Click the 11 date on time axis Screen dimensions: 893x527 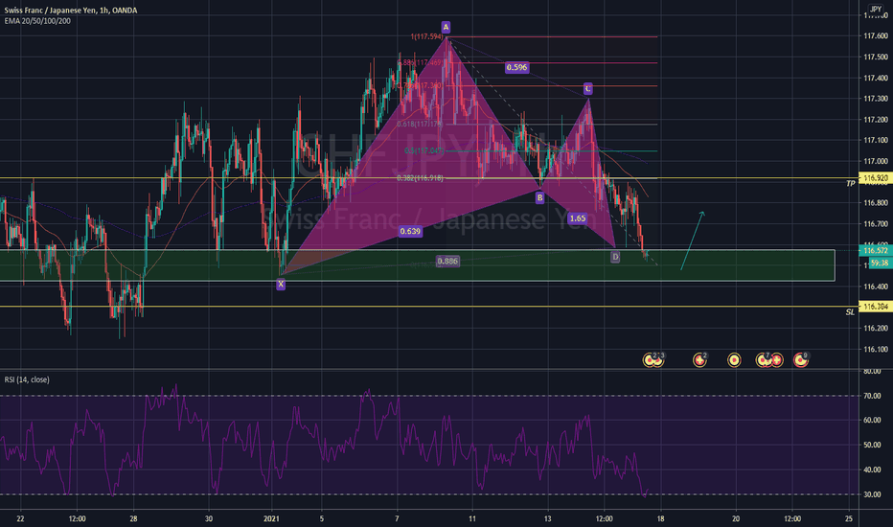[472, 518]
